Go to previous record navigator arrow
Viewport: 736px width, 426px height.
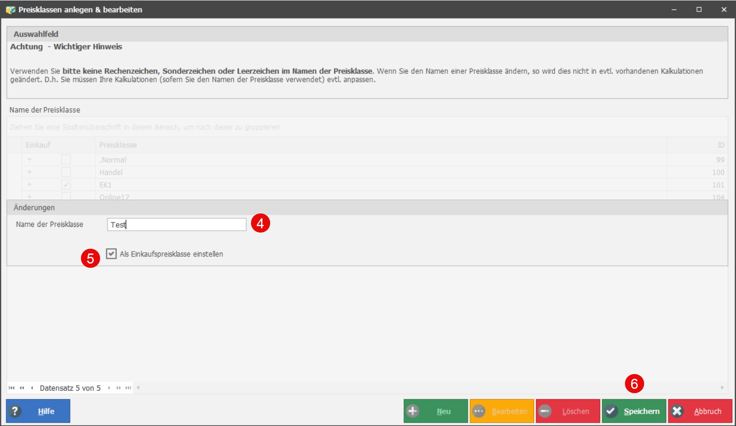[32, 388]
